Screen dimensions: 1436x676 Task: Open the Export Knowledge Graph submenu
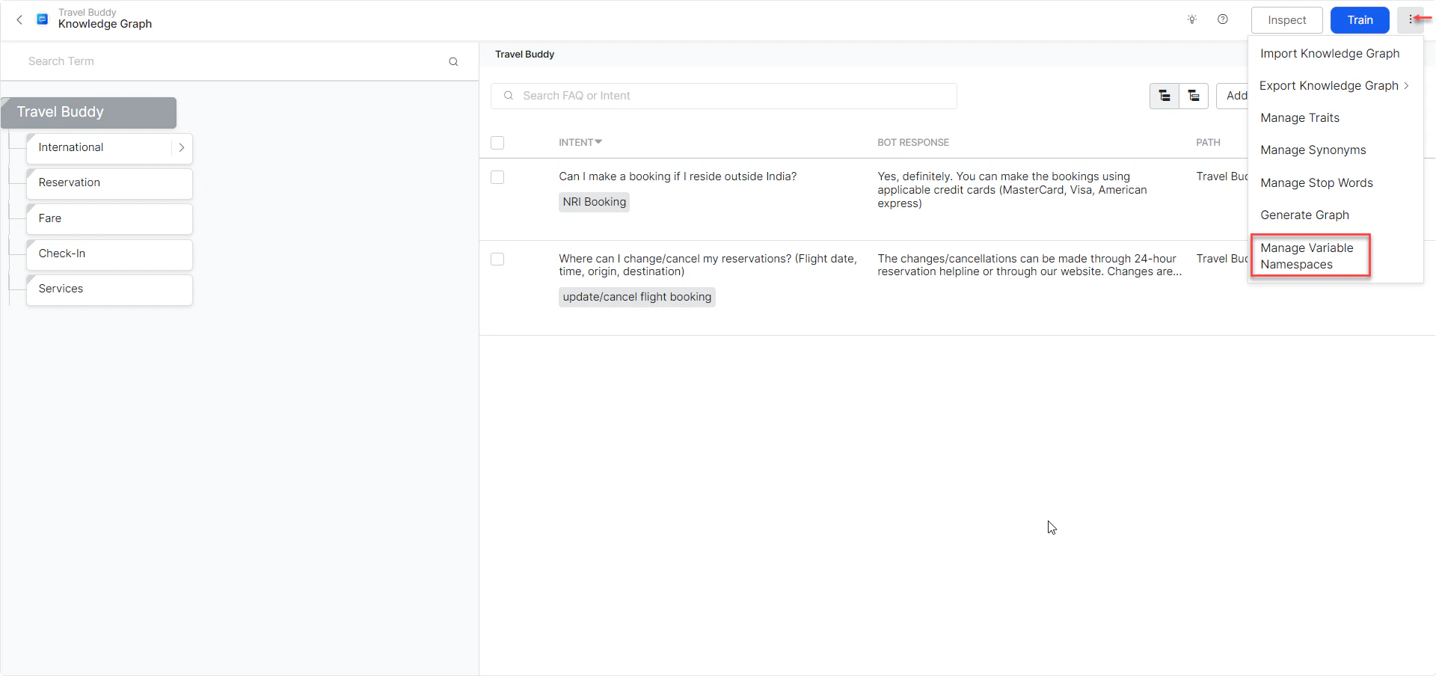pyautogui.click(x=1330, y=85)
